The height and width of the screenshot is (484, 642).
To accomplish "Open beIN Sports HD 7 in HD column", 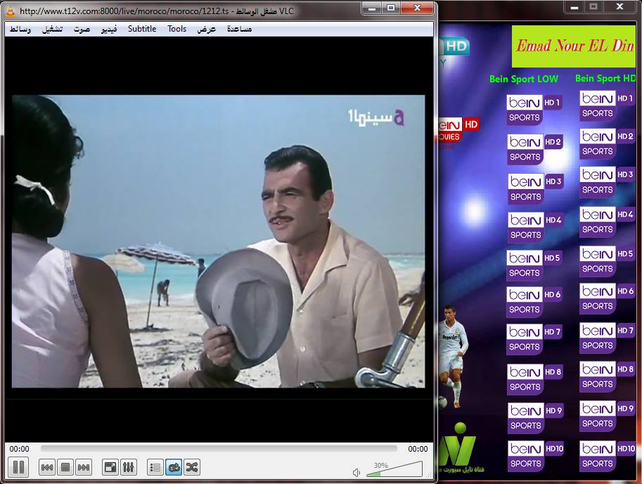I will 608,338.
